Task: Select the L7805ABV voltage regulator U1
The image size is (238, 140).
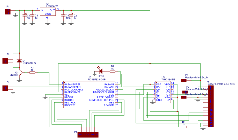Action: 48,12
